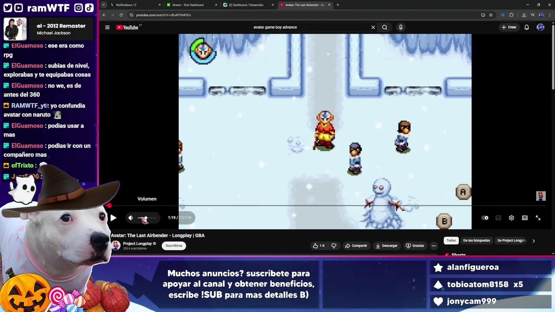Bookmark this page with the star

[x=491, y=15]
